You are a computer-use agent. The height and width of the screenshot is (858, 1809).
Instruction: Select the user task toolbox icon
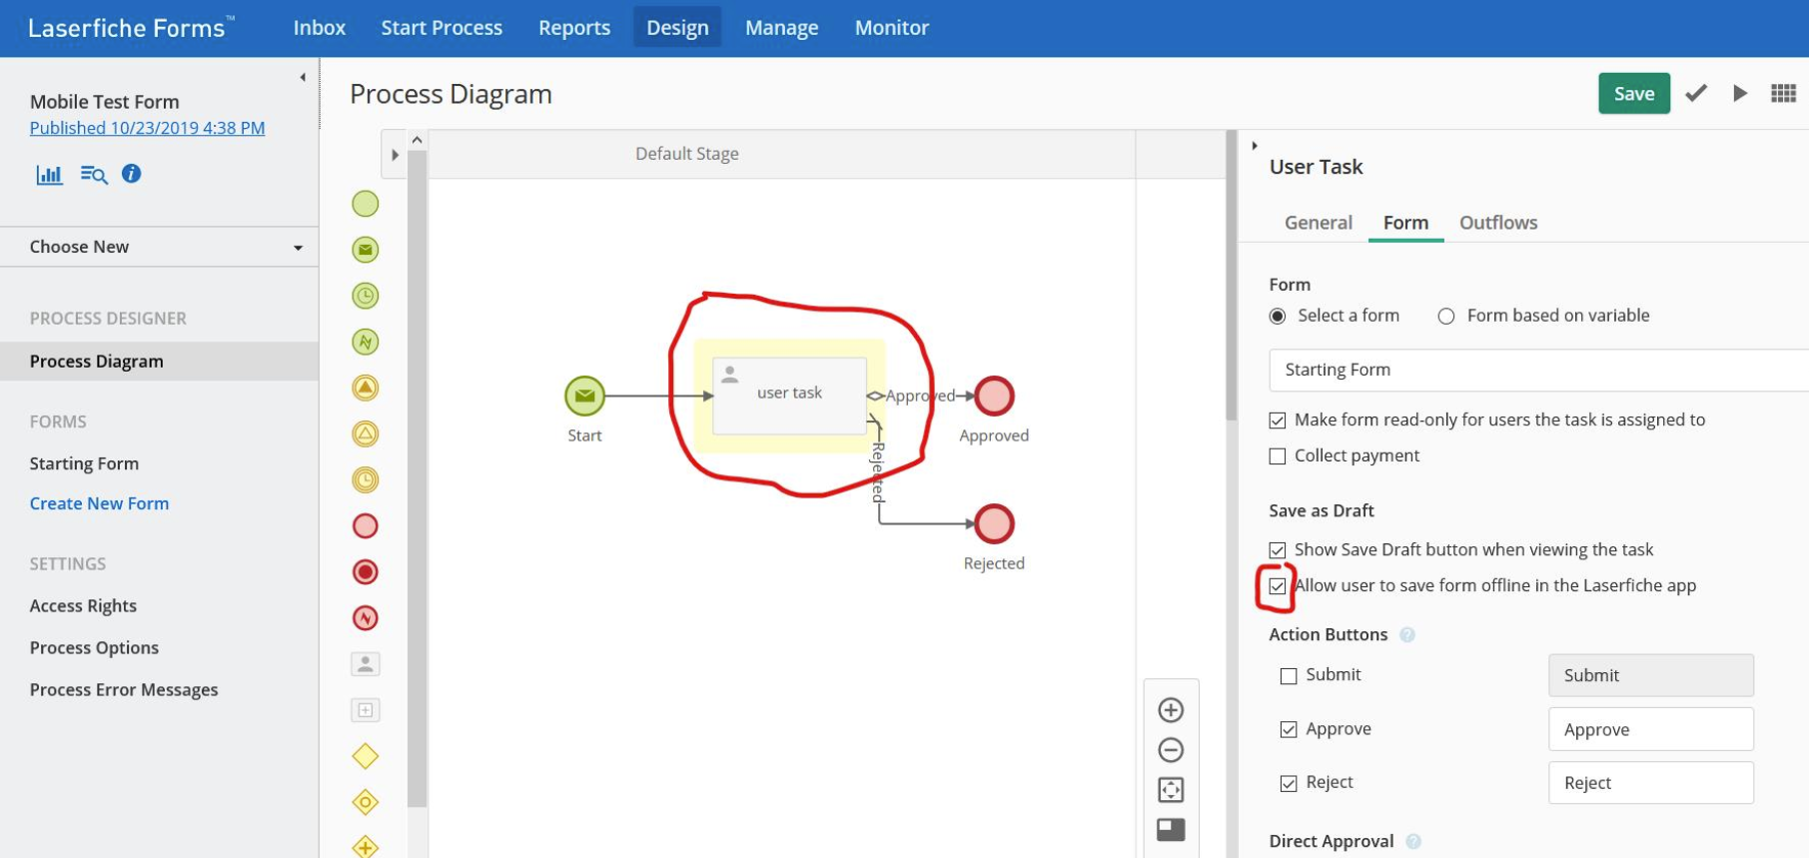(366, 664)
